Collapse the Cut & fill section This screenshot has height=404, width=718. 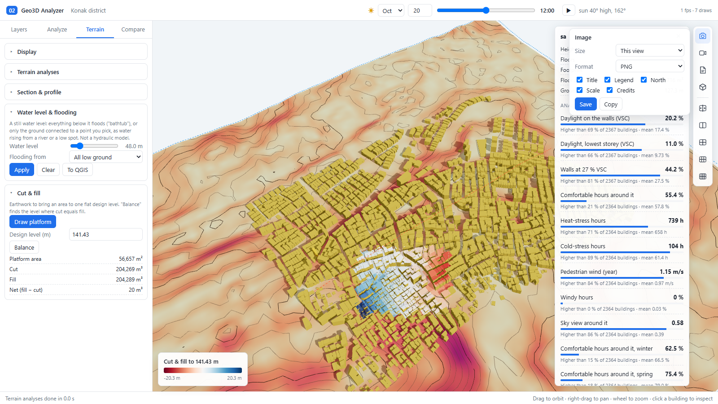click(76, 193)
